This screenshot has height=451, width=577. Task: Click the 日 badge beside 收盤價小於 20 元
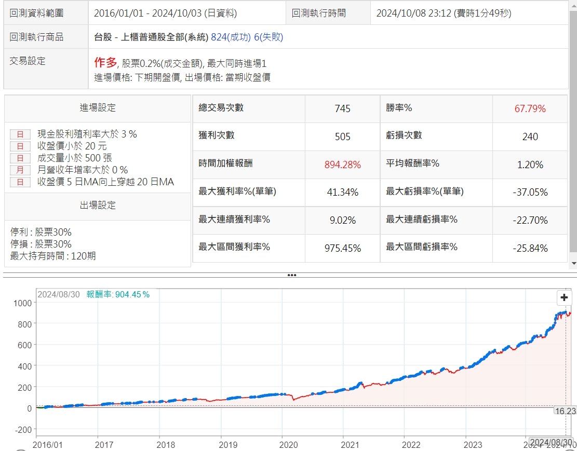pyautogui.click(x=20, y=146)
